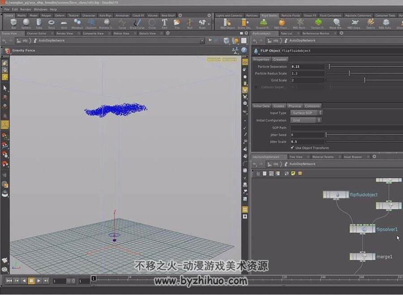Open the Ocean FX shelf tab
The image size is (403, 295).
(x=310, y=15)
